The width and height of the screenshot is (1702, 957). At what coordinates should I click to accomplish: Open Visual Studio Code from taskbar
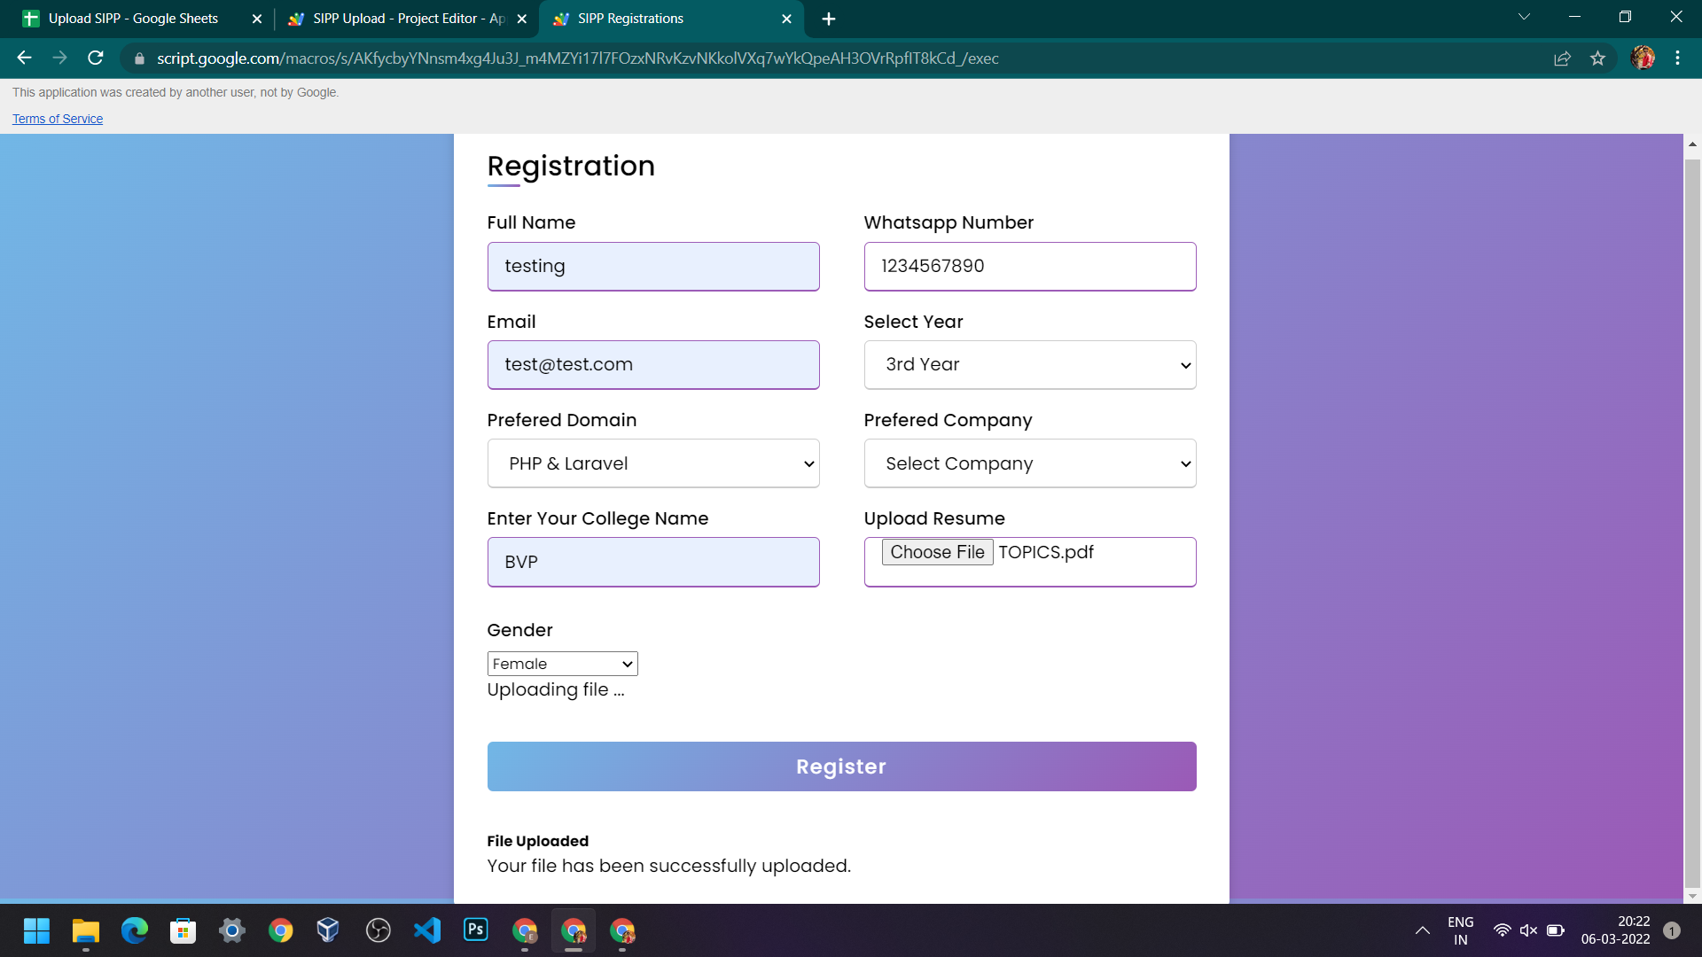coord(427,930)
